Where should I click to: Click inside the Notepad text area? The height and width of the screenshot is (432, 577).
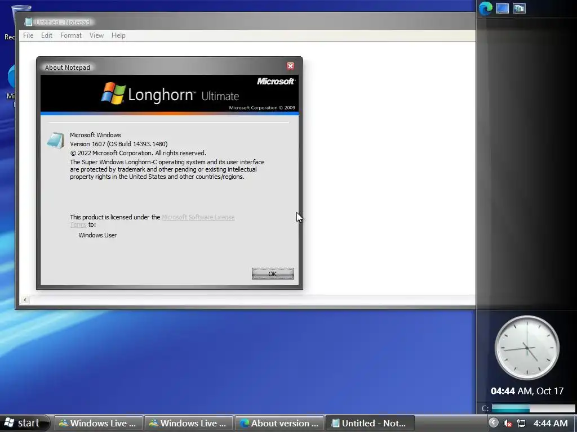[x=387, y=165]
